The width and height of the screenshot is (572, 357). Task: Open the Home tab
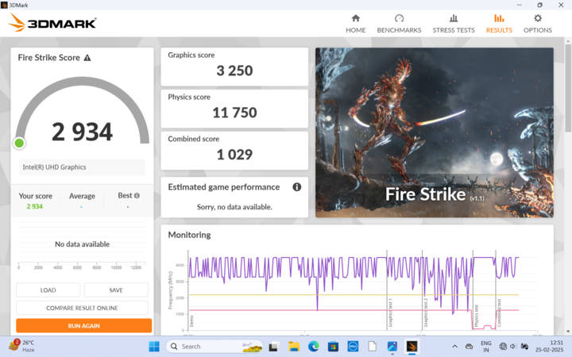pos(355,24)
